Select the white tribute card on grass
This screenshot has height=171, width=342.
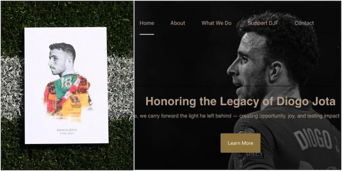click(x=66, y=85)
